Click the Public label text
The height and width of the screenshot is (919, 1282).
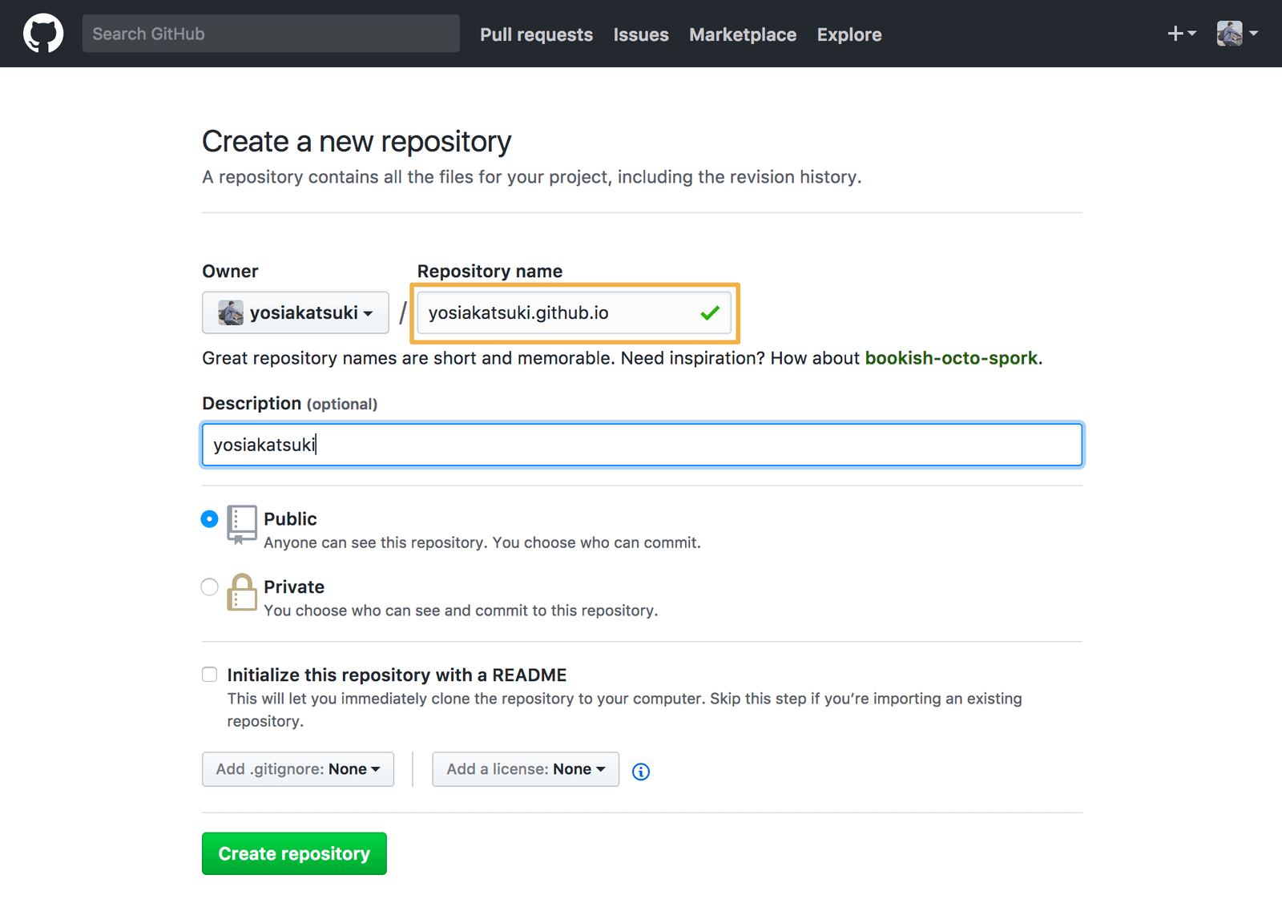290,519
